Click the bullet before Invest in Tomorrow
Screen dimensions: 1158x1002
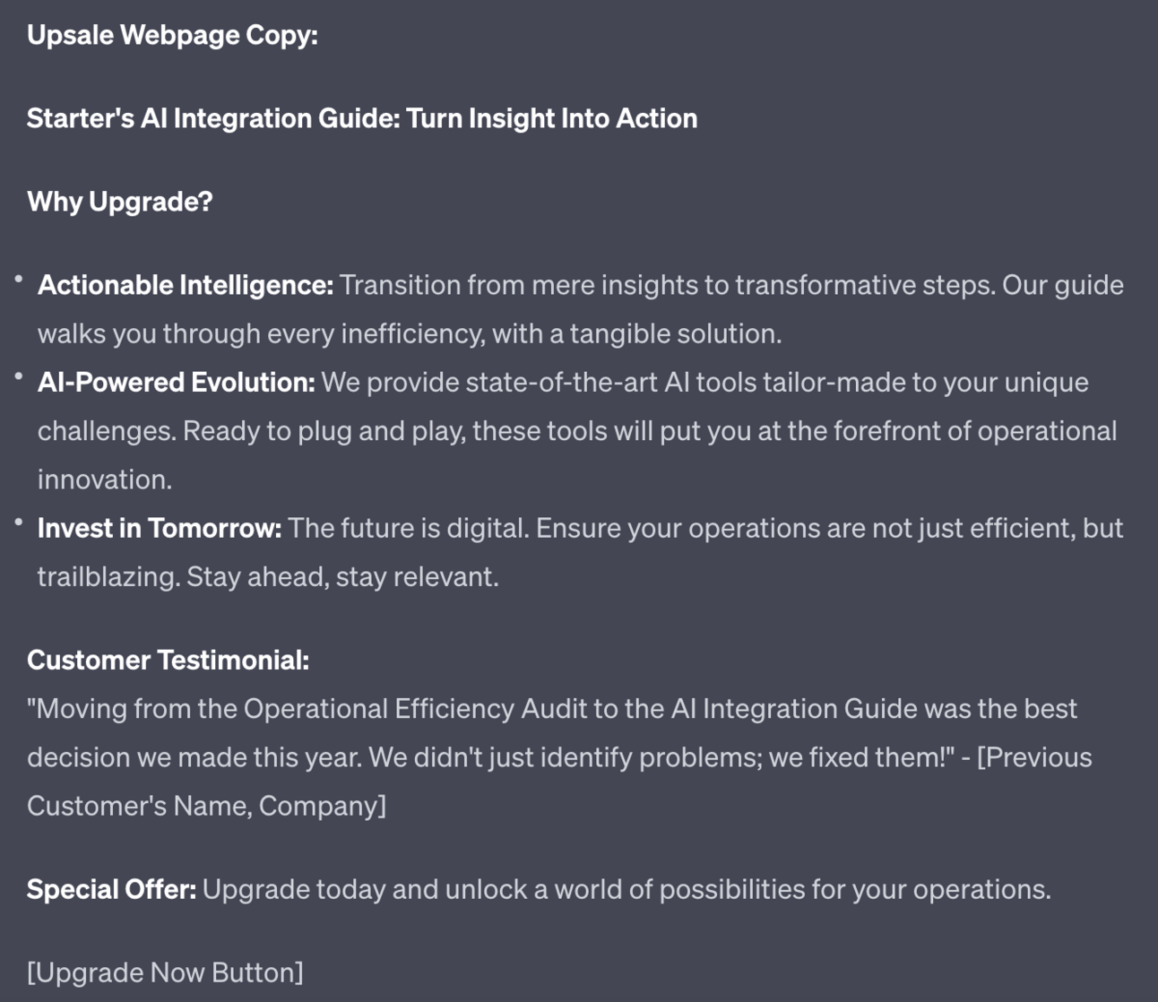point(19,523)
